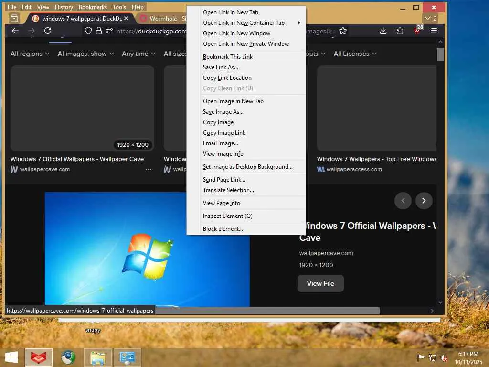This screenshot has height=367, width=489.
Task: Open the network tray icon
Action: click(x=433, y=357)
